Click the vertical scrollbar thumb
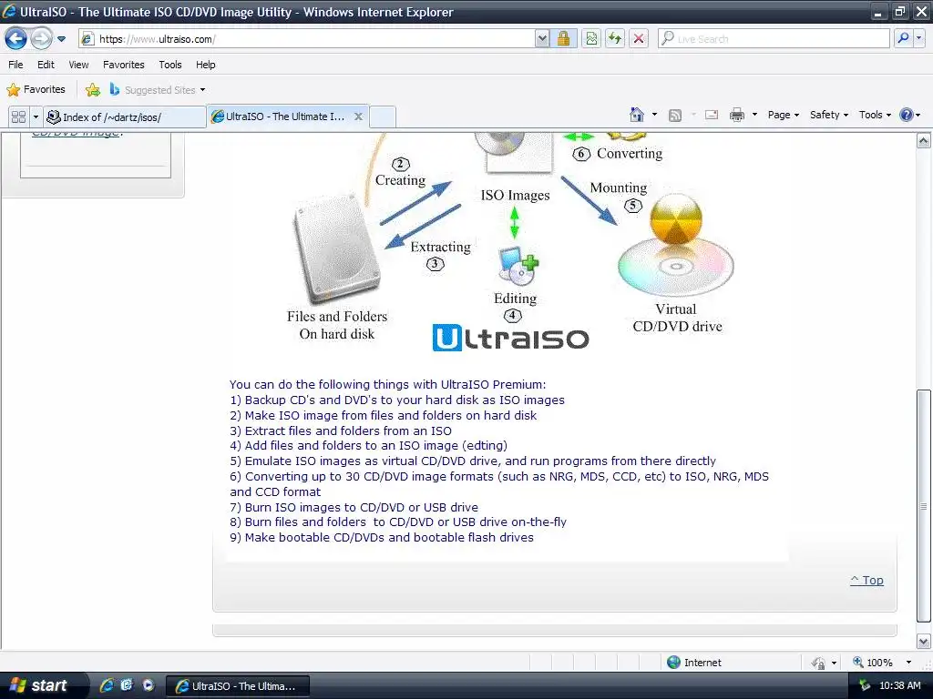933x699 pixels. (924, 506)
